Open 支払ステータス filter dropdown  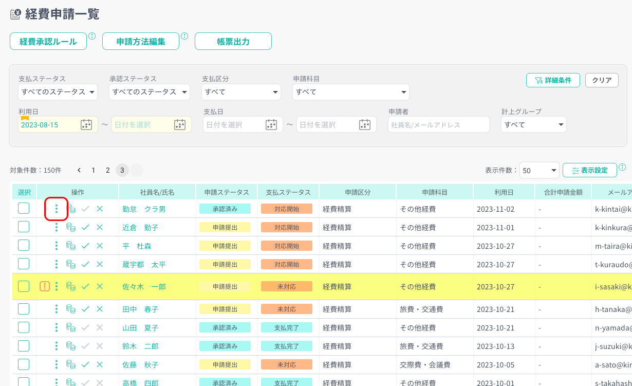click(x=58, y=92)
